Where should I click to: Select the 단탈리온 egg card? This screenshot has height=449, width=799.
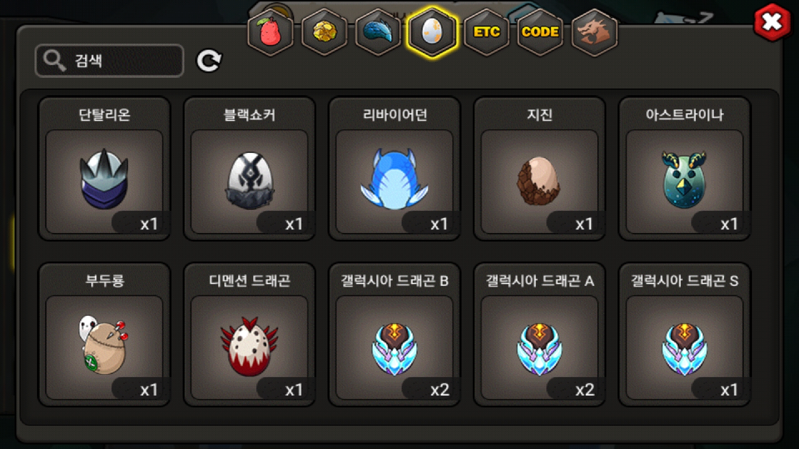(104, 169)
